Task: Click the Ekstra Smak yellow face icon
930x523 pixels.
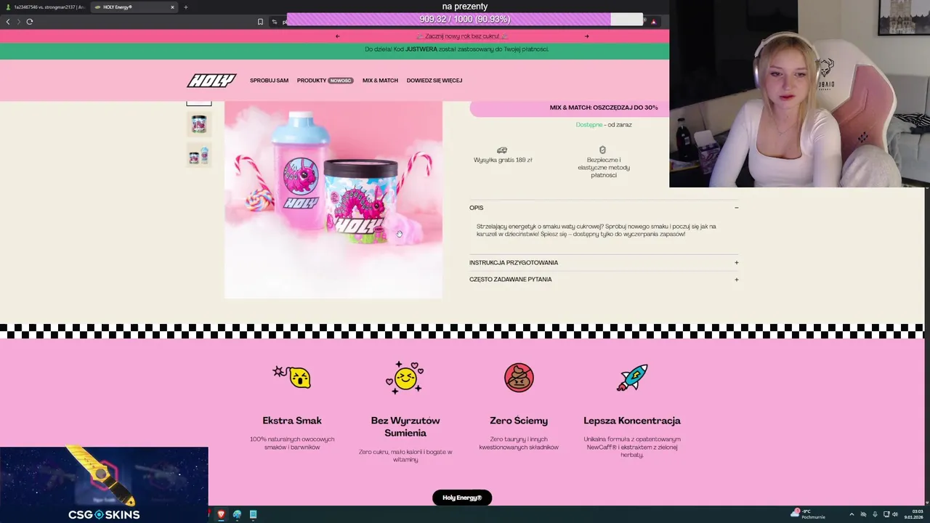Action: [292, 377]
